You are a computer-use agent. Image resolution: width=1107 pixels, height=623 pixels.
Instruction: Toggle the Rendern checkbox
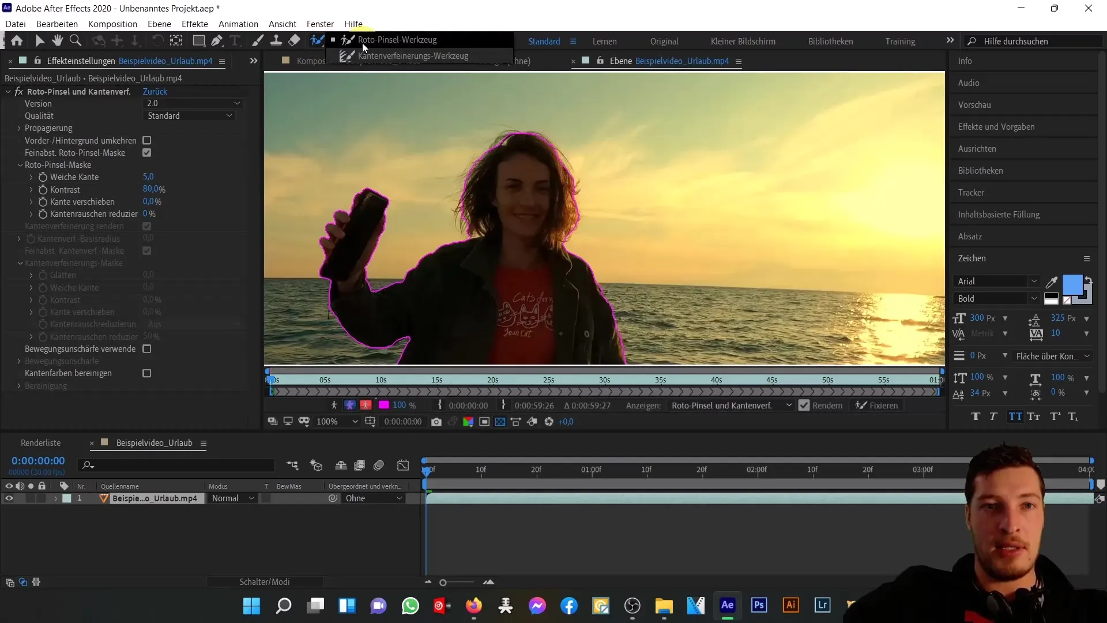pyautogui.click(x=804, y=406)
